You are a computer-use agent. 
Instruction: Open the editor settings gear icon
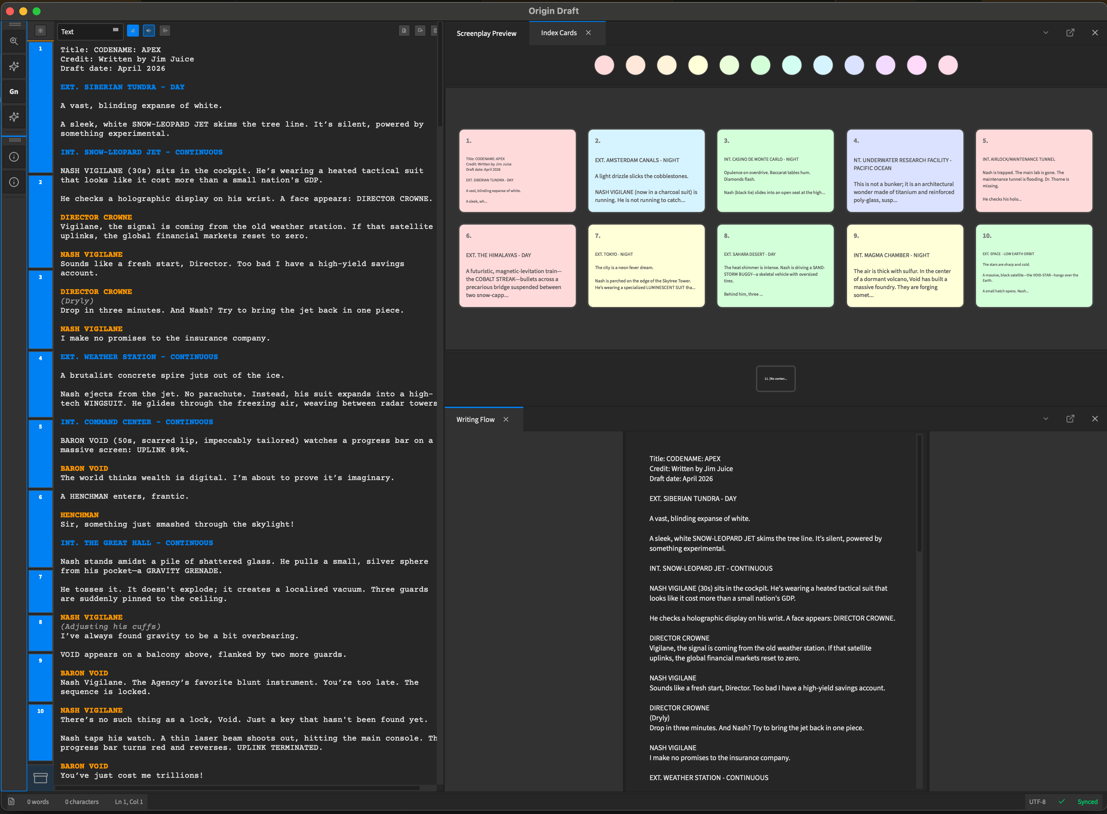click(x=41, y=31)
